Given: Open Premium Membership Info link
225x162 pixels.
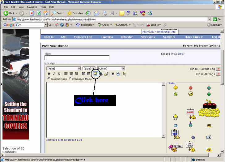Looking at the screenshot, I should 159,32.
